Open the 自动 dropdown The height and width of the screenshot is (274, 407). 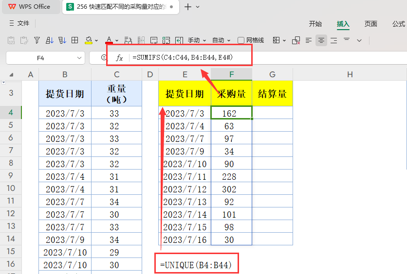tap(221, 40)
